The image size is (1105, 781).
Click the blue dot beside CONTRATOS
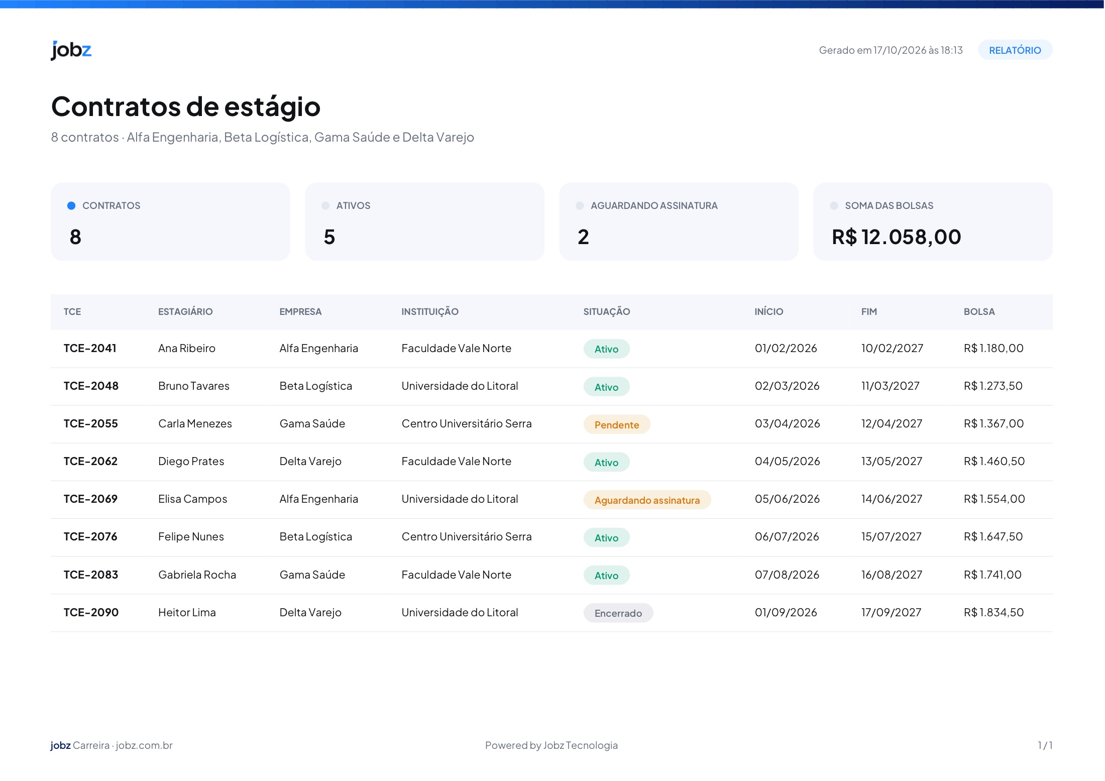coord(71,205)
